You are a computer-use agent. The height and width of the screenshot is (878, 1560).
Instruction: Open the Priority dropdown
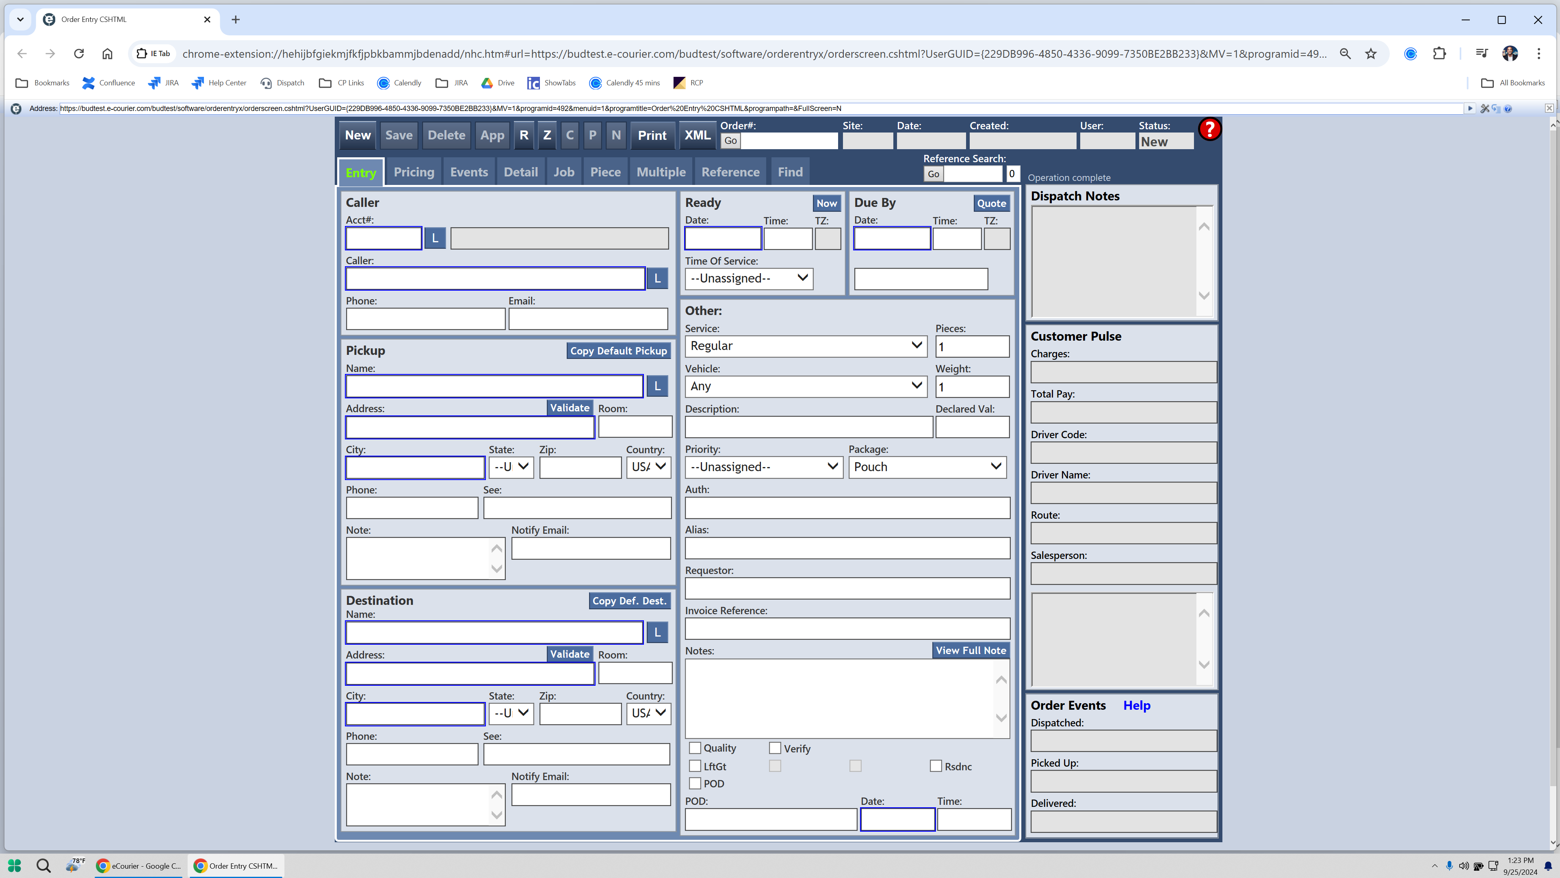click(764, 467)
